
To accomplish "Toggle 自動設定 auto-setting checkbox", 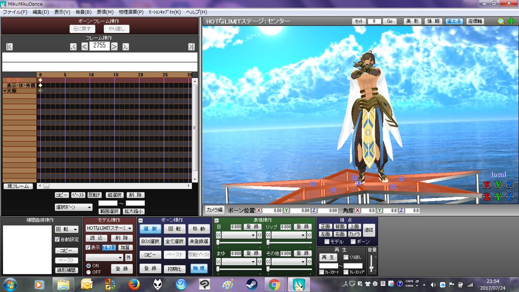I will point(58,239).
